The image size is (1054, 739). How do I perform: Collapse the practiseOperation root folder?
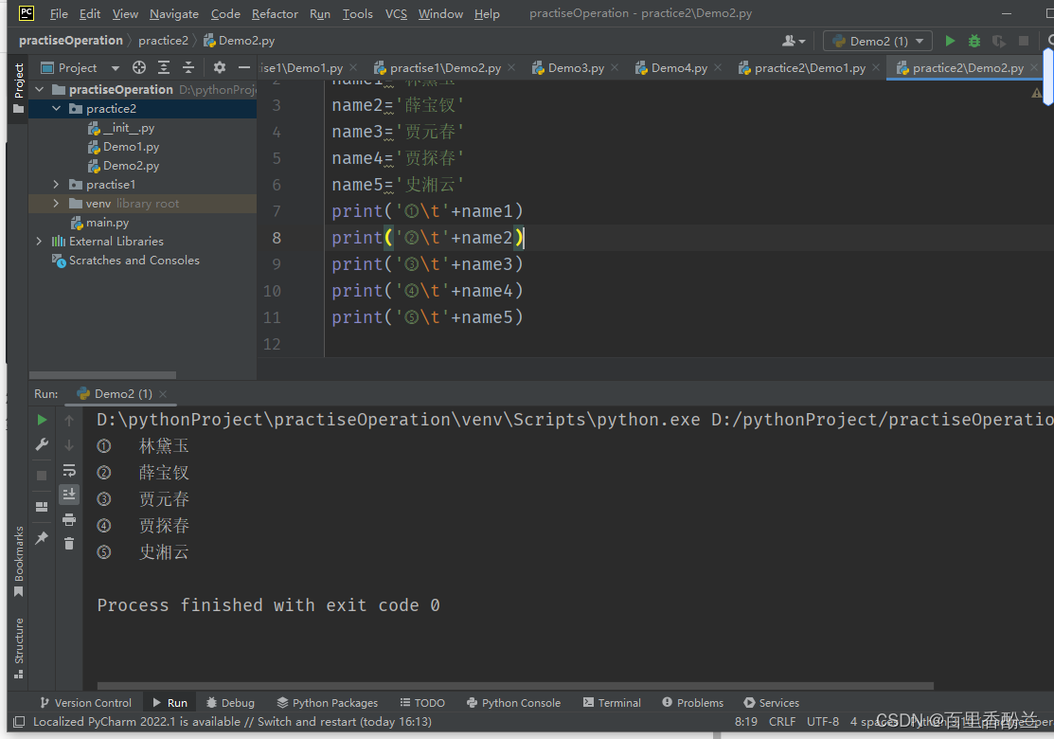pyautogui.click(x=40, y=89)
